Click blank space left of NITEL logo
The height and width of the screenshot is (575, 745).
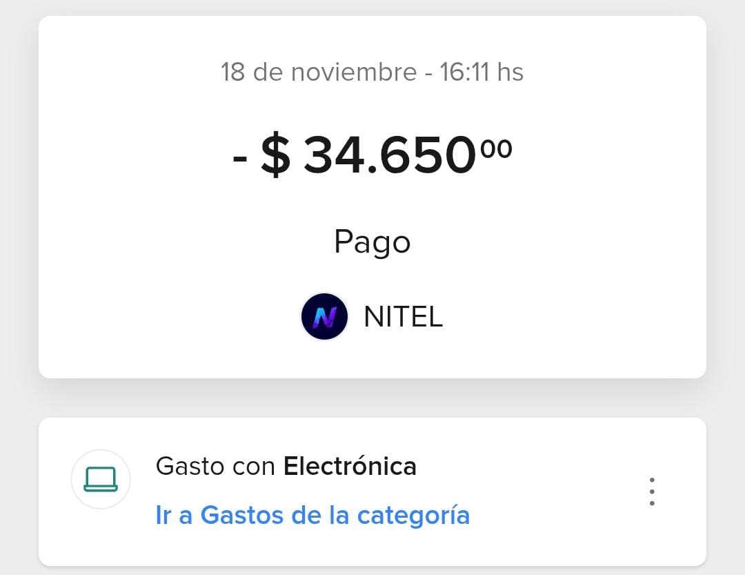172,318
